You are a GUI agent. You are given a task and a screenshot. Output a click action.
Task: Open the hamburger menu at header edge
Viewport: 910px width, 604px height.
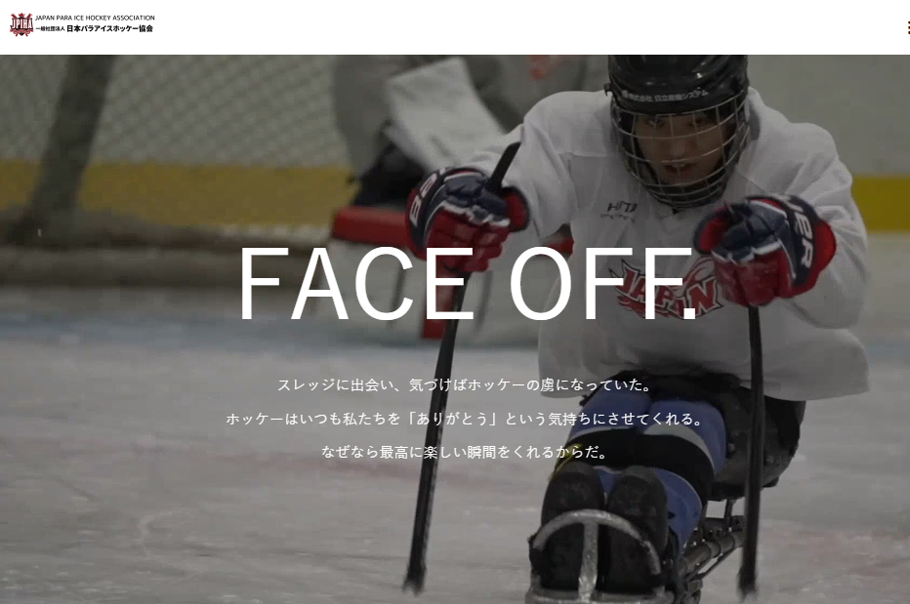(x=908, y=26)
